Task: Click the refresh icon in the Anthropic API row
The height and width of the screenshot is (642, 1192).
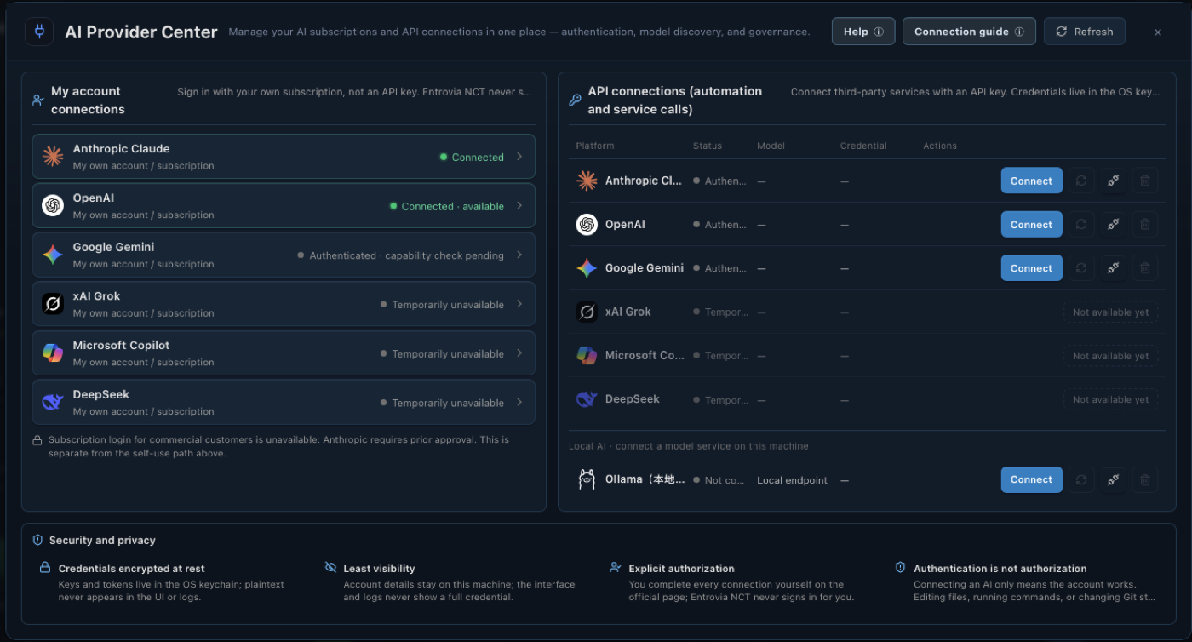Action: (1080, 181)
